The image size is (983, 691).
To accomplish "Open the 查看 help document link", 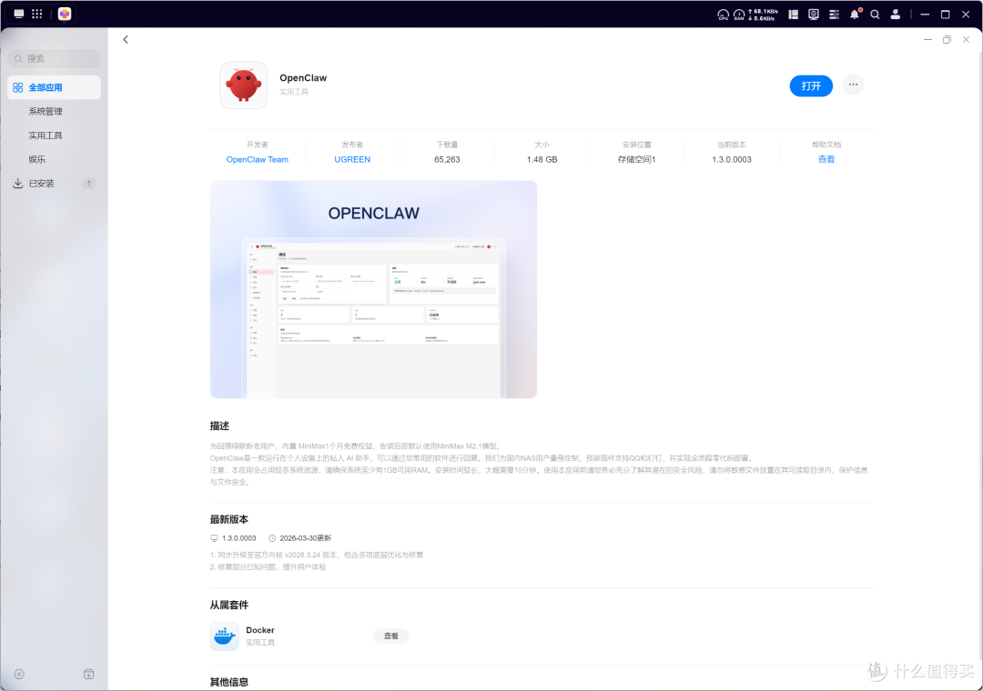I will [x=826, y=159].
